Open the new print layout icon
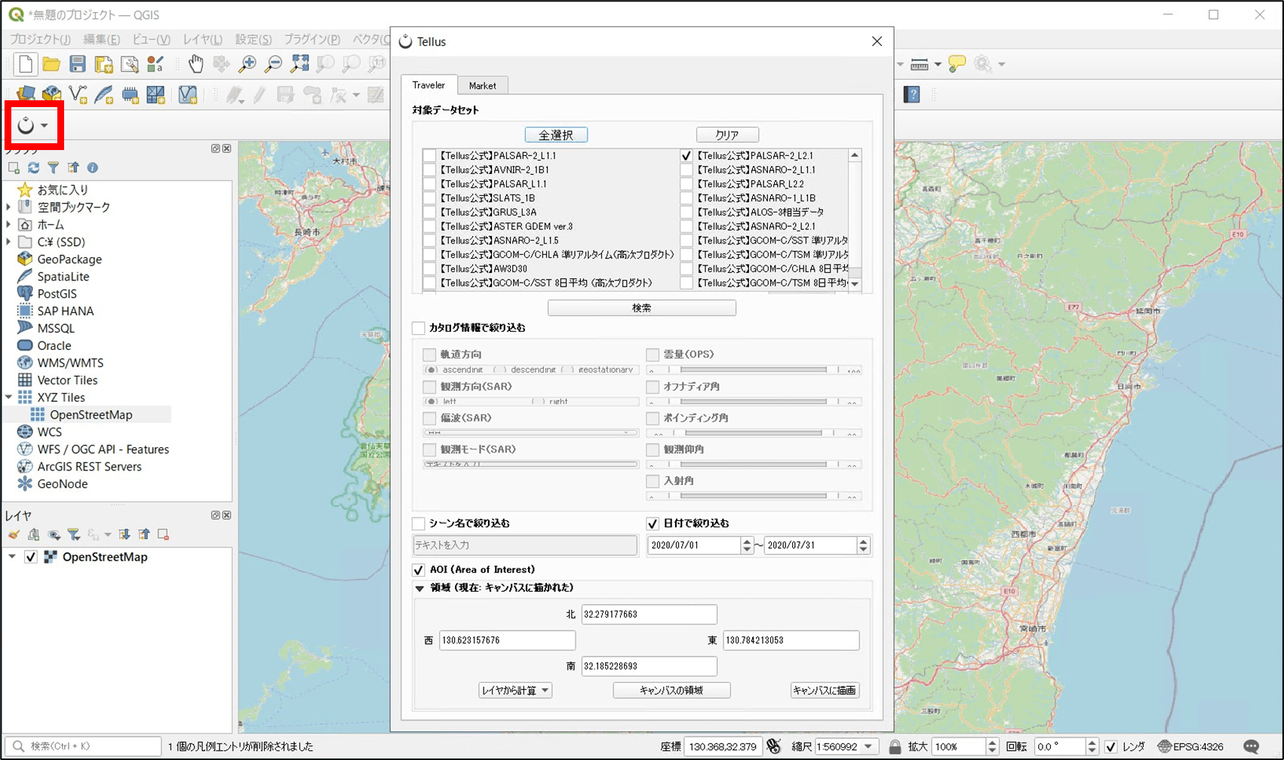 coord(103,64)
